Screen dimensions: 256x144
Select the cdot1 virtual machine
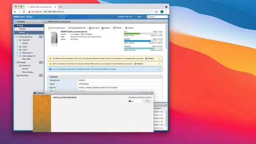[24, 50]
